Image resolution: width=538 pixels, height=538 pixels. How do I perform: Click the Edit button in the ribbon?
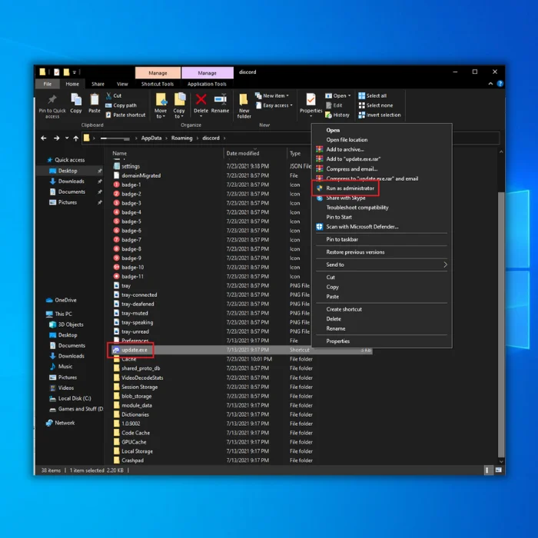pos(334,105)
